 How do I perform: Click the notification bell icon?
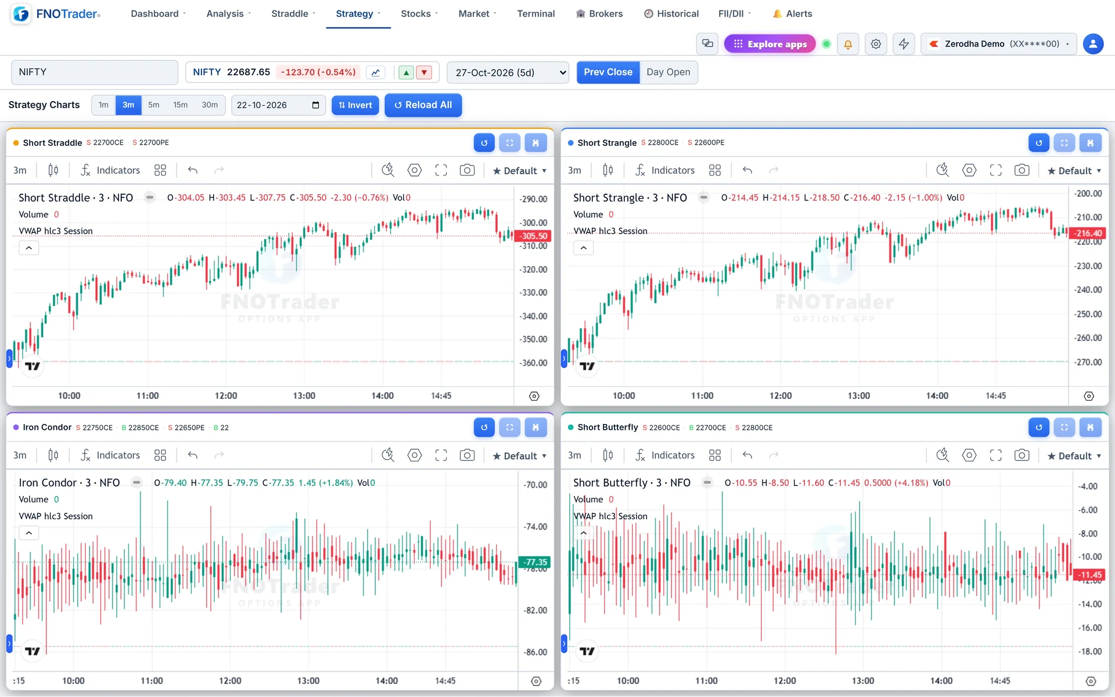click(848, 44)
